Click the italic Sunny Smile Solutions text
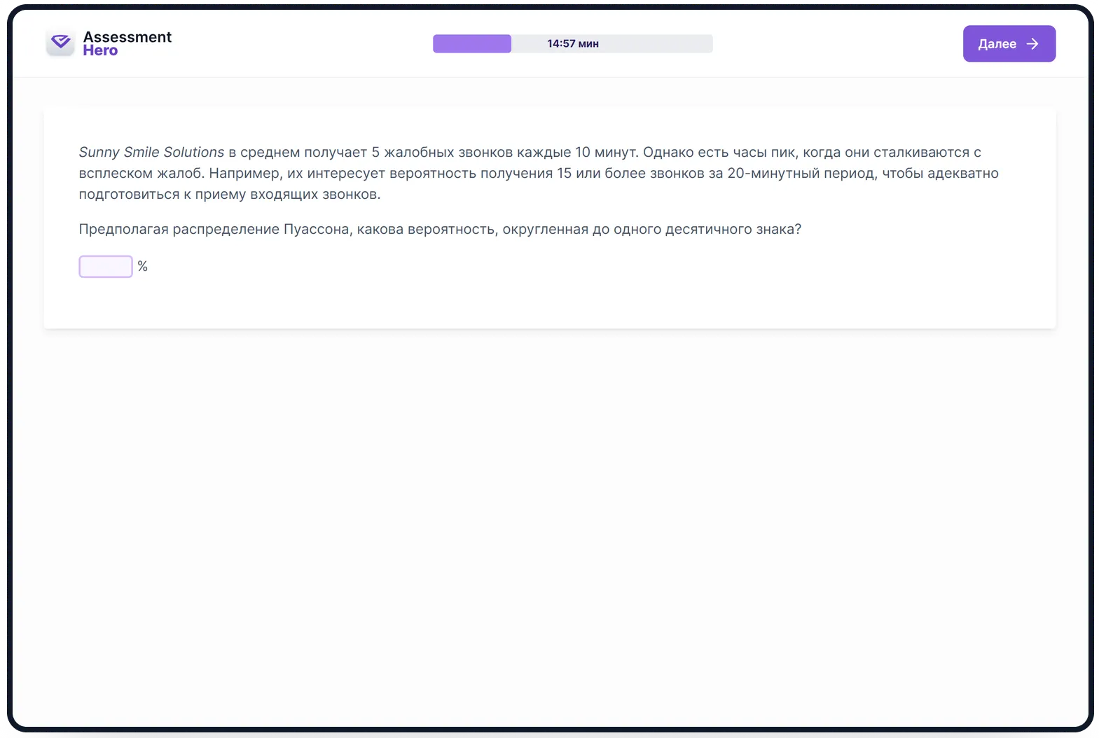 click(151, 152)
